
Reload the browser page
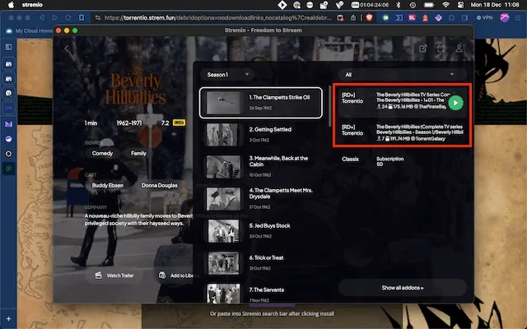[68, 18]
